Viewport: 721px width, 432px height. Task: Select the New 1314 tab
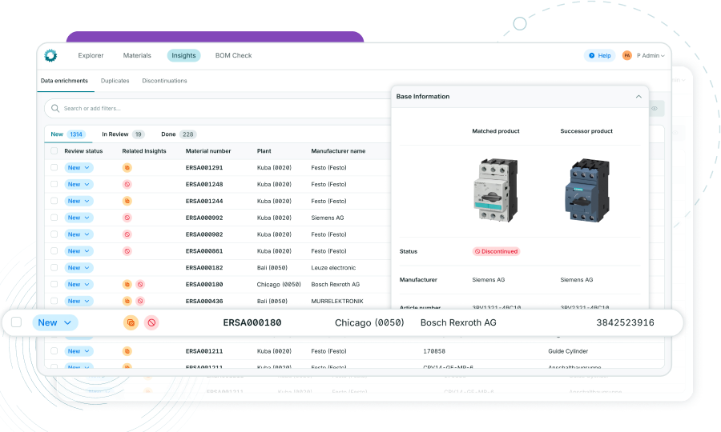coord(67,134)
